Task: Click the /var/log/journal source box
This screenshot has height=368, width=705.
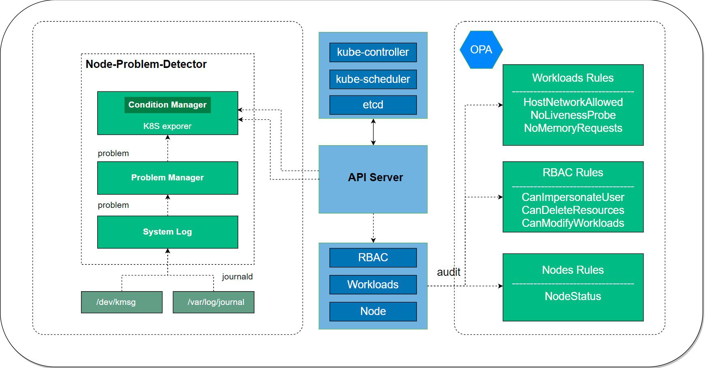Action: coord(214,302)
